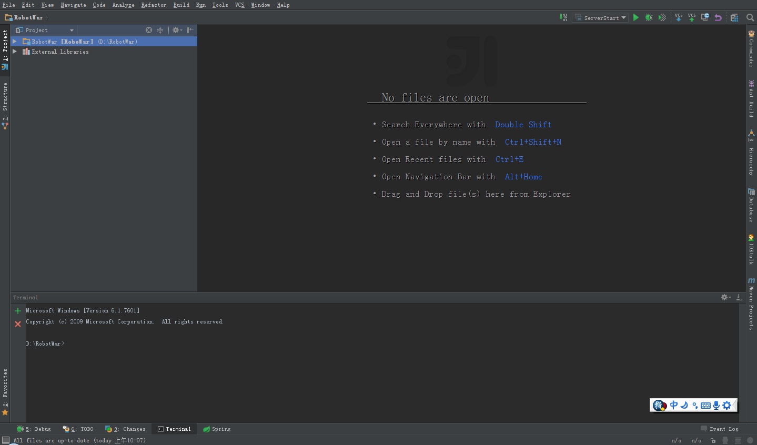Open the IDEtalk side panel
This screenshot has height=445, width=757.
pyautogui.click(x=752, y=250)
